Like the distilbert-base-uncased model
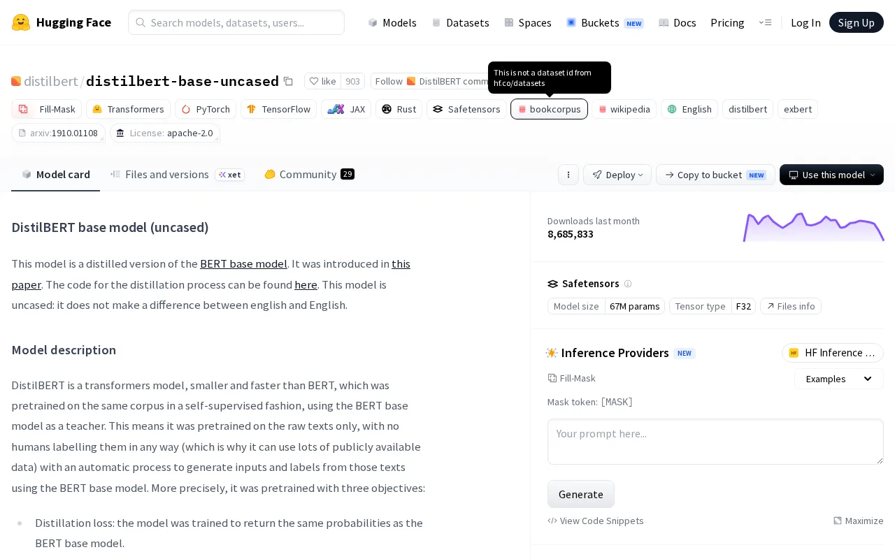This screenshot has width=895, height=559. (323, 81)
